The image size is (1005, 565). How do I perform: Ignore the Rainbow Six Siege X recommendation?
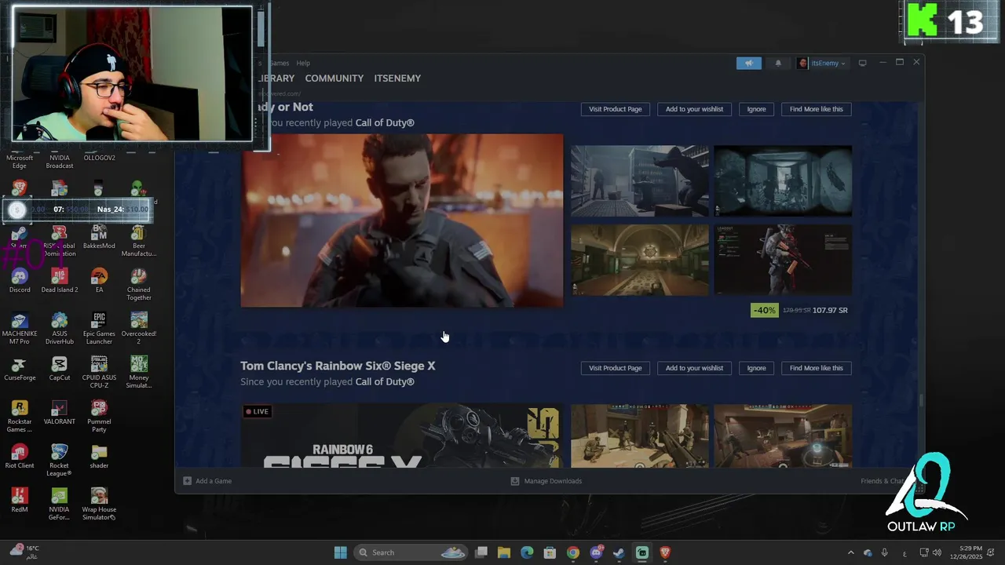756,368
